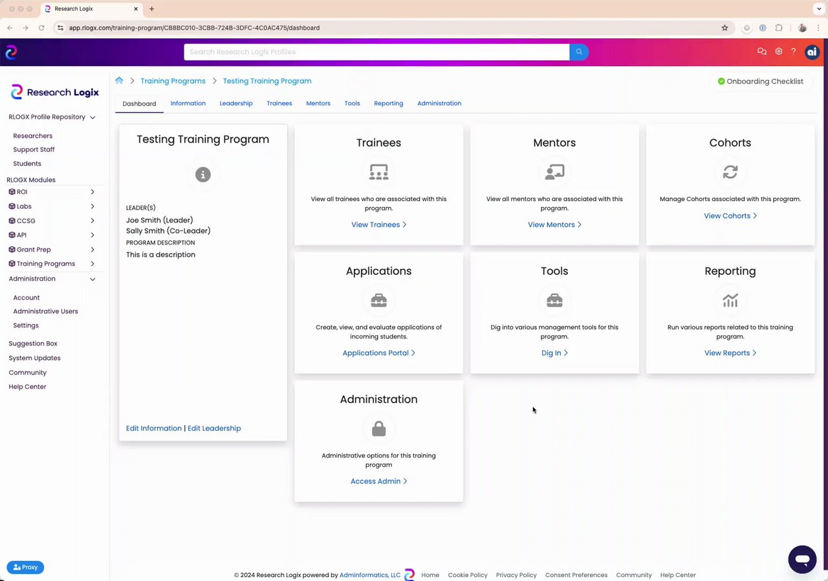The image size is (828, 581).
Task: Switch to the Information tab
Action: click(x=188, y=104)
